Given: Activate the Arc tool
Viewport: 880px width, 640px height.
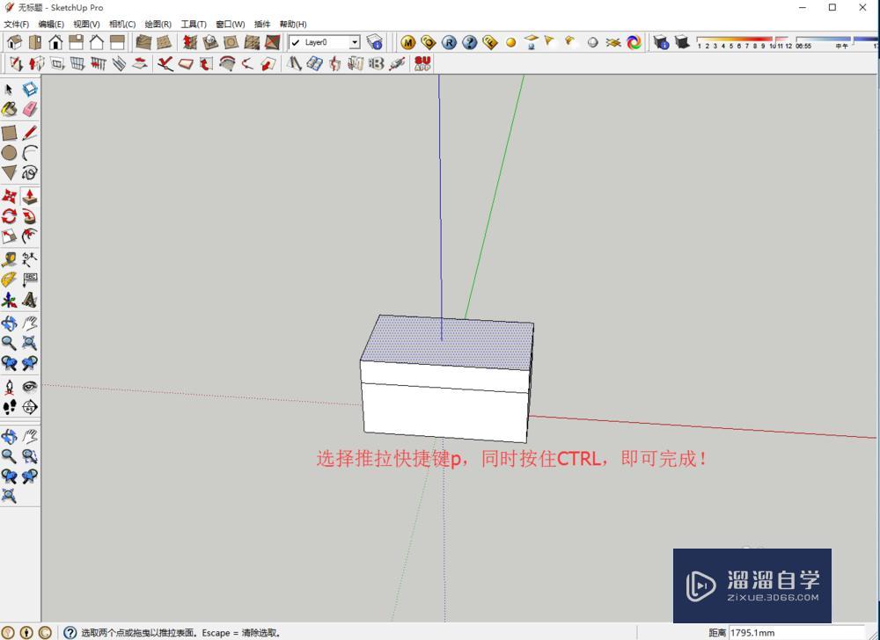Looking at the screenshot, I should (30, 152).
